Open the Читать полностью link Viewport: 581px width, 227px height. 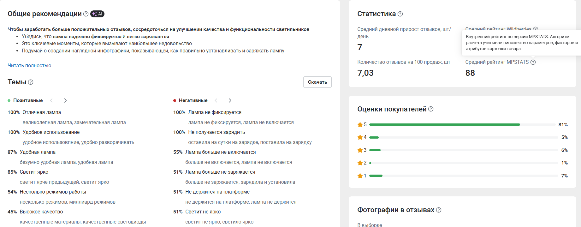pyautogui.click(x=29, y=66)
